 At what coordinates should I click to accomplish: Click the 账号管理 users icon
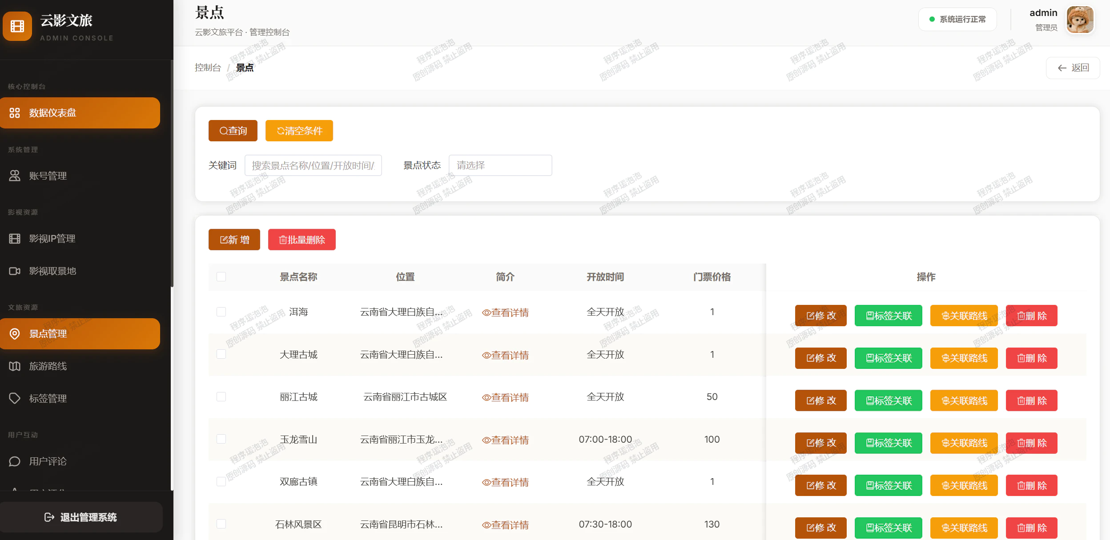click(x=15, y=176)
